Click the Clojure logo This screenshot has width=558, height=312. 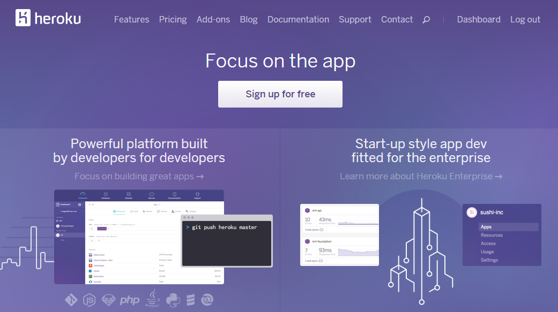207,300
